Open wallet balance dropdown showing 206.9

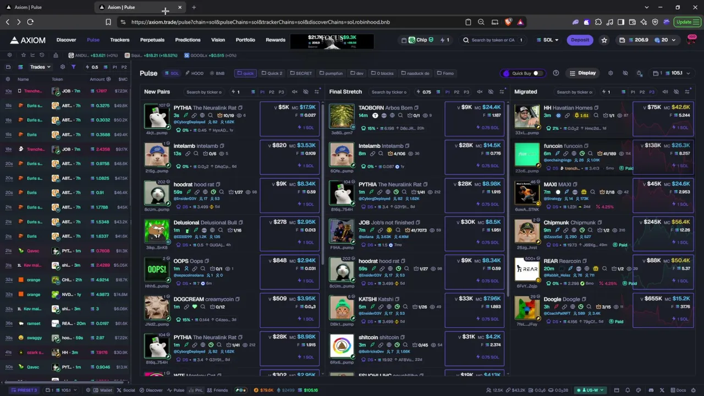click(x=647, y=40)
